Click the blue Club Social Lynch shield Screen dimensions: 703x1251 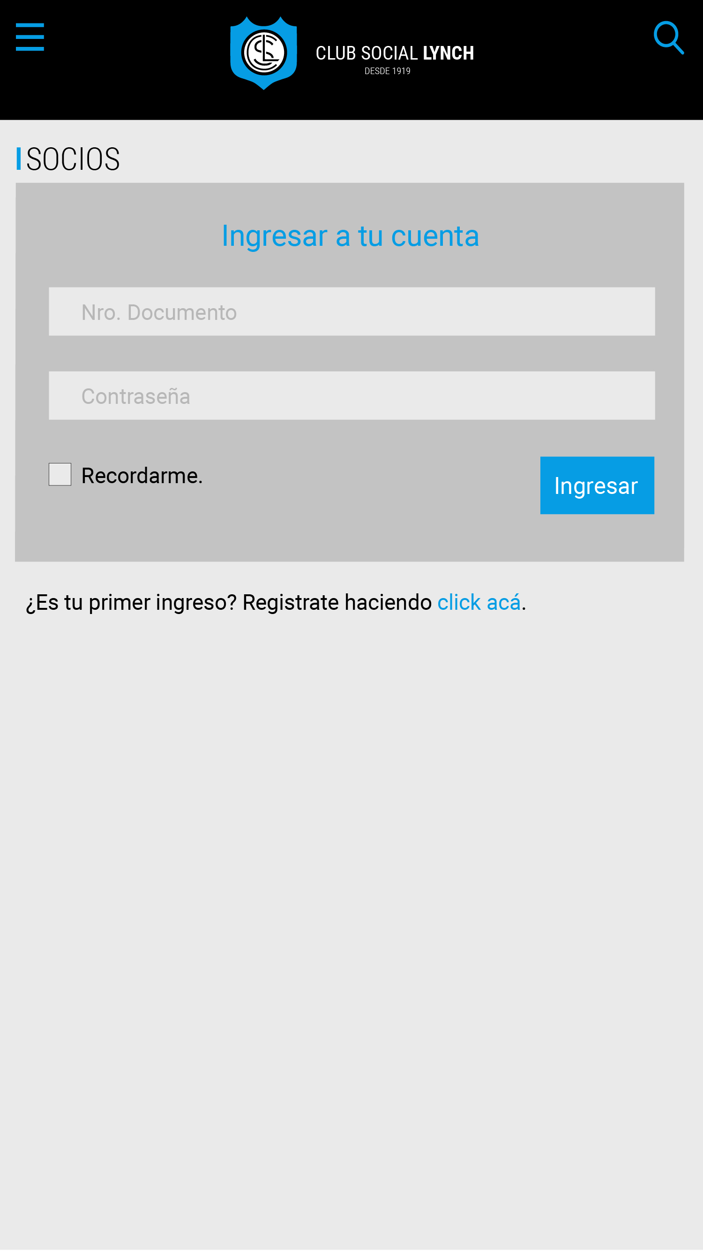263,53
